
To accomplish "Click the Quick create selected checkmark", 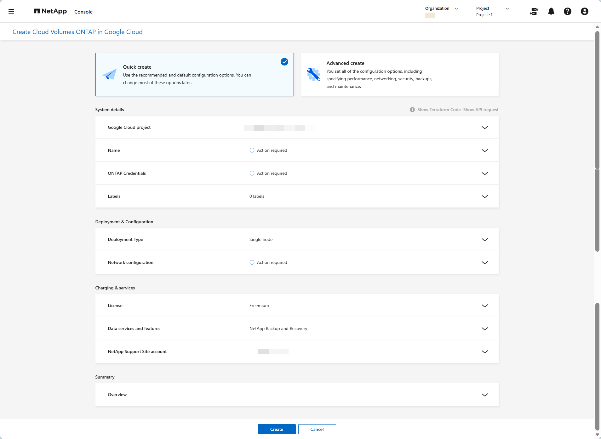I will [x=284, y=62].
